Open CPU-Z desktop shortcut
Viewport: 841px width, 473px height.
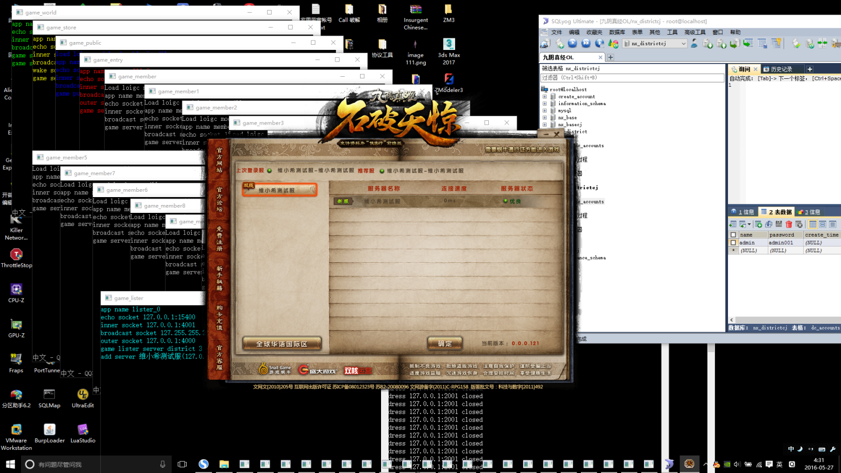click(16, 293)
